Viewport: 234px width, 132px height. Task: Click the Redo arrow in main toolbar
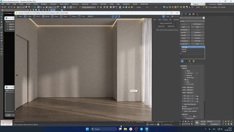5,7
